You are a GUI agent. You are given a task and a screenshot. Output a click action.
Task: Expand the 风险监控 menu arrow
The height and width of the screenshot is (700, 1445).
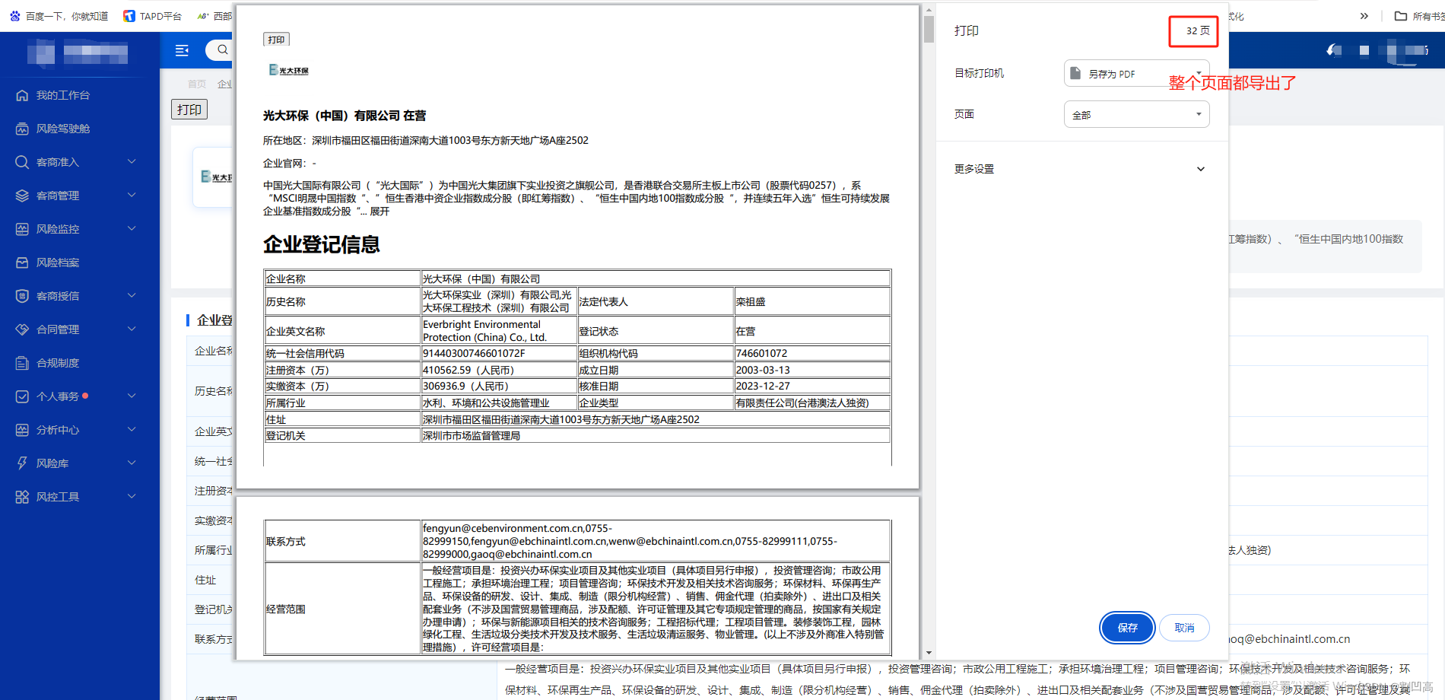132,229
